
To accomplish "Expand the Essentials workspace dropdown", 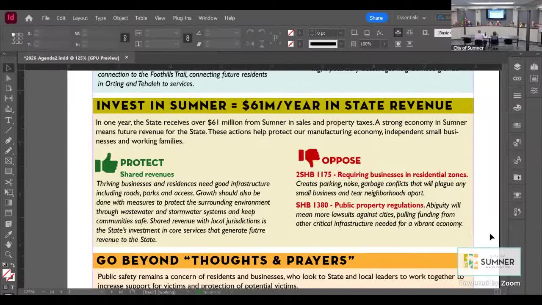I will tap(410, 17).
